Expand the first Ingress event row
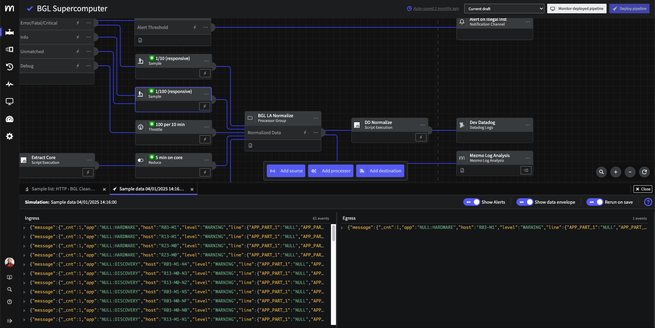655x328 pixels. tap(25, 228)
